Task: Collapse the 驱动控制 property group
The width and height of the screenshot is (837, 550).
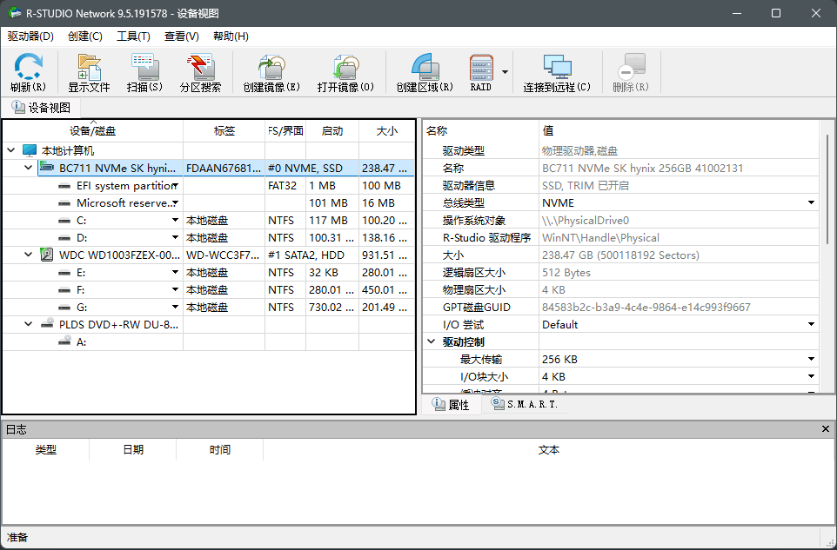Action: pos(431,341)
